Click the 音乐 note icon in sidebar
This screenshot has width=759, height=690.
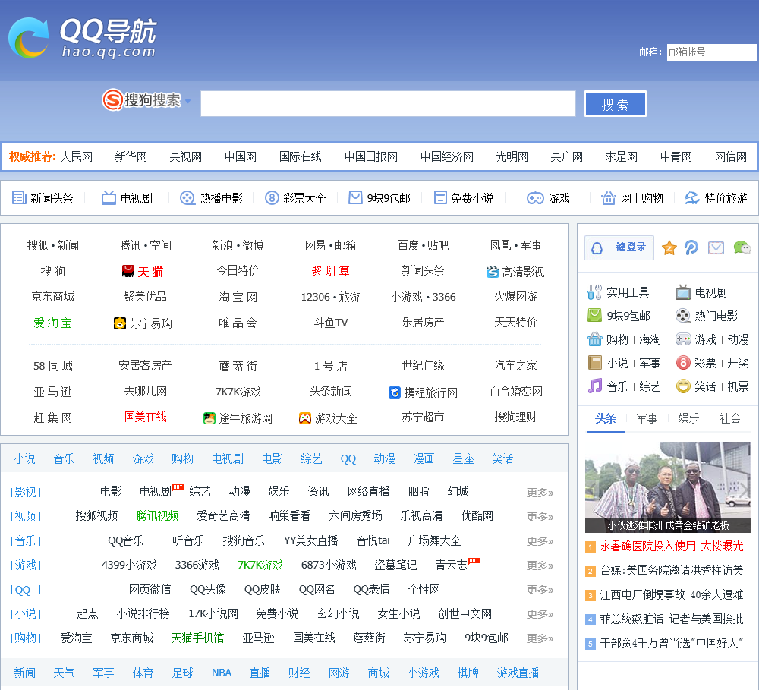coord(594,386)
